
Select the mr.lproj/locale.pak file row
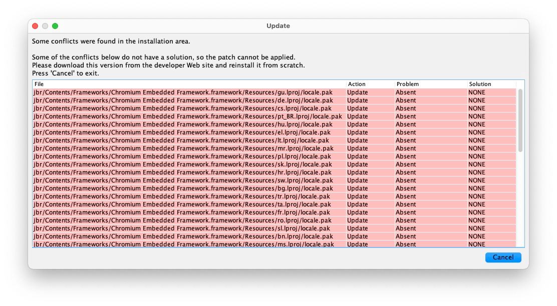(274, 148)
